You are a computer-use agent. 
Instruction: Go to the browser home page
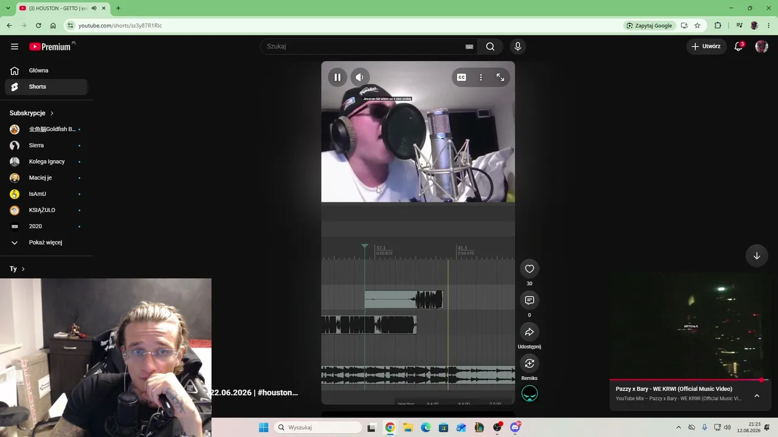[53, 25]
